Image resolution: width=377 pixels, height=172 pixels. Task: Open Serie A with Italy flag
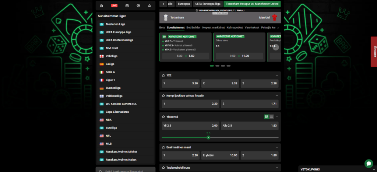[126, 72]
